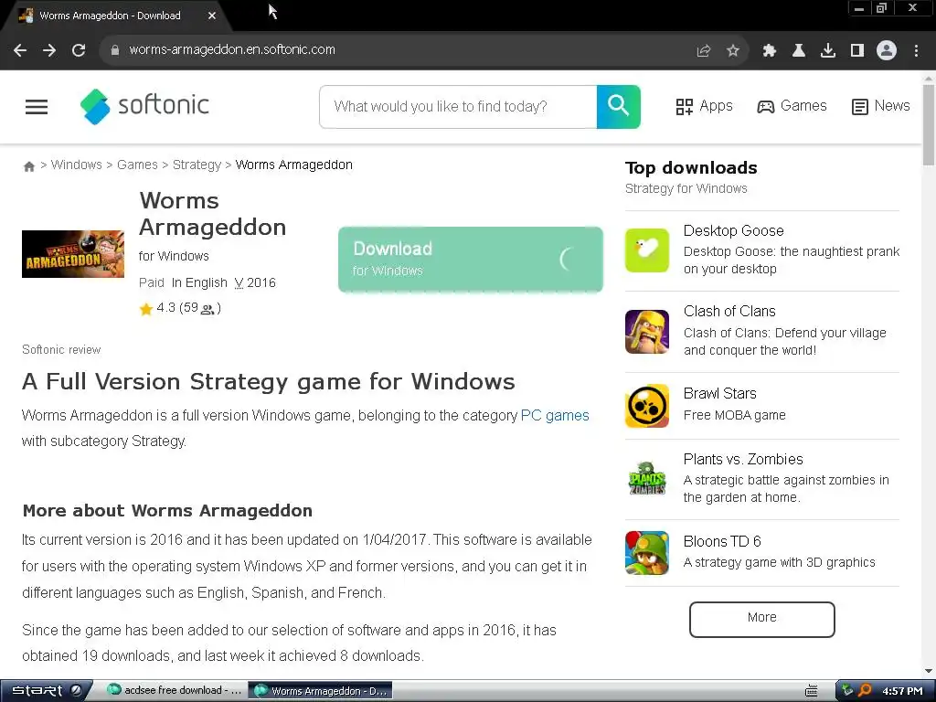Image resolution: width=936 pixels, height=702 pixels.
Task: Click the Games breadcrumb link
Action: (137, 165)
